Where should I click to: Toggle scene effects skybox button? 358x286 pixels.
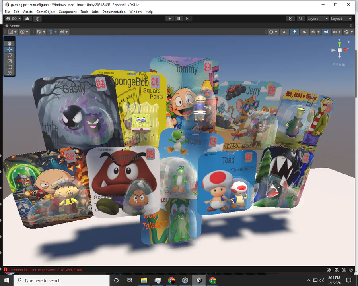(313, 32)
